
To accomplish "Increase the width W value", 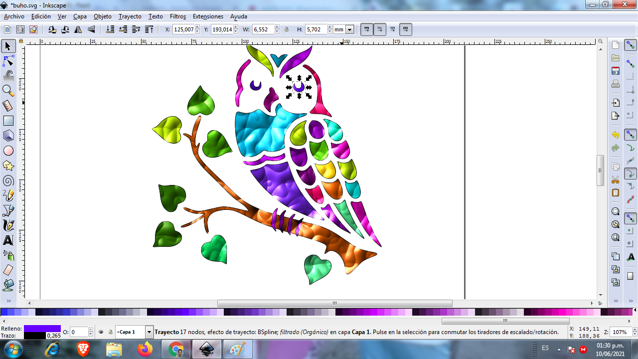I will click(x=278, y=27).
